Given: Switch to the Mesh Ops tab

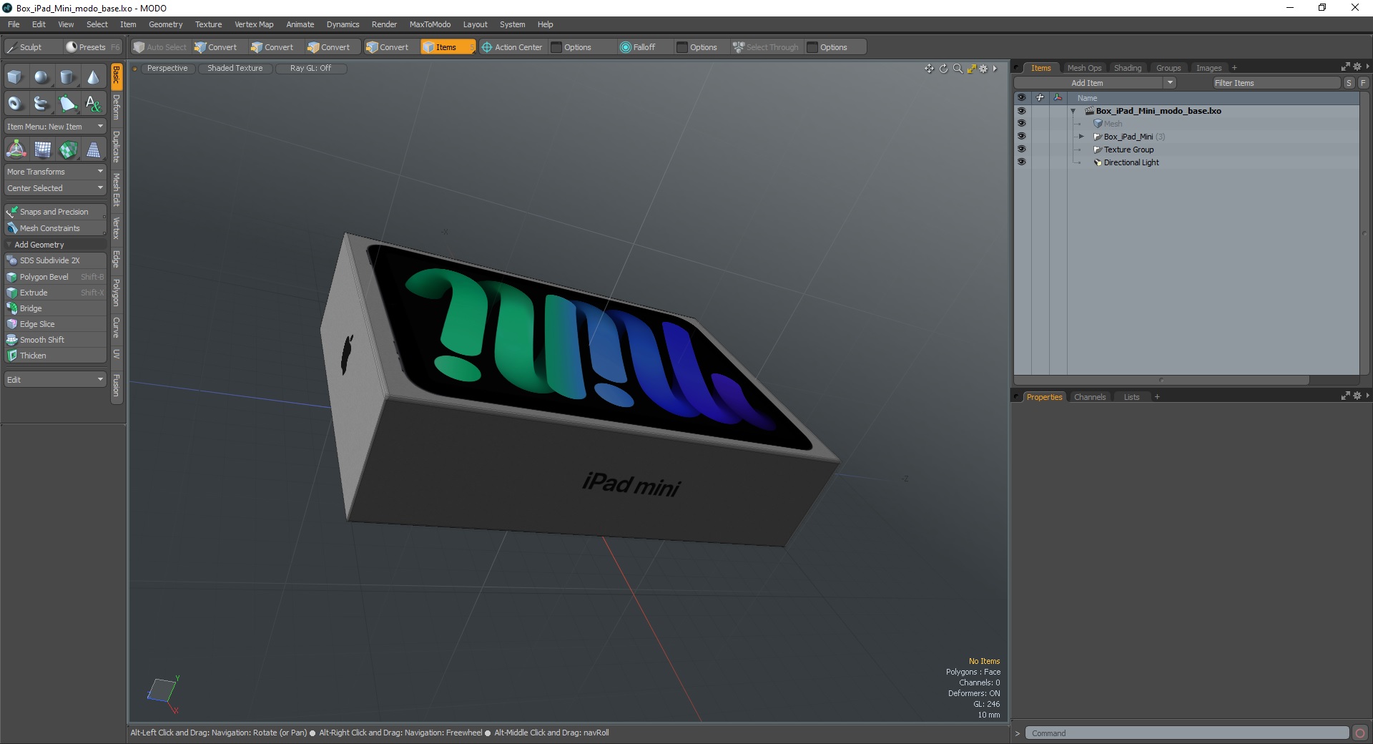Looking at the screenshot, I should click(1084, 68).
